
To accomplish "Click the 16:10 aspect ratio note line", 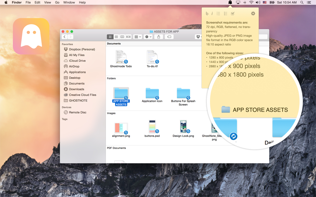I will click(x=219, y=44).
